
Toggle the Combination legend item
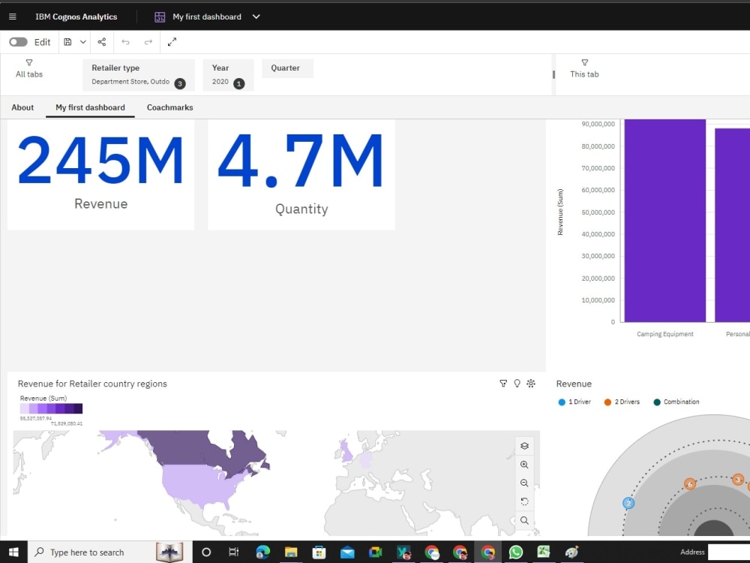(676, 402)
